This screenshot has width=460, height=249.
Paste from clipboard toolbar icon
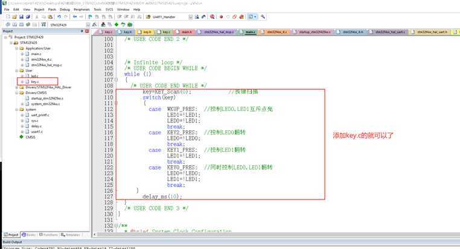[50, 17]
